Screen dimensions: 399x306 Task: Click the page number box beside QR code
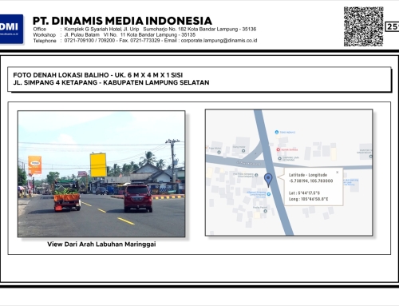[392, 26]
